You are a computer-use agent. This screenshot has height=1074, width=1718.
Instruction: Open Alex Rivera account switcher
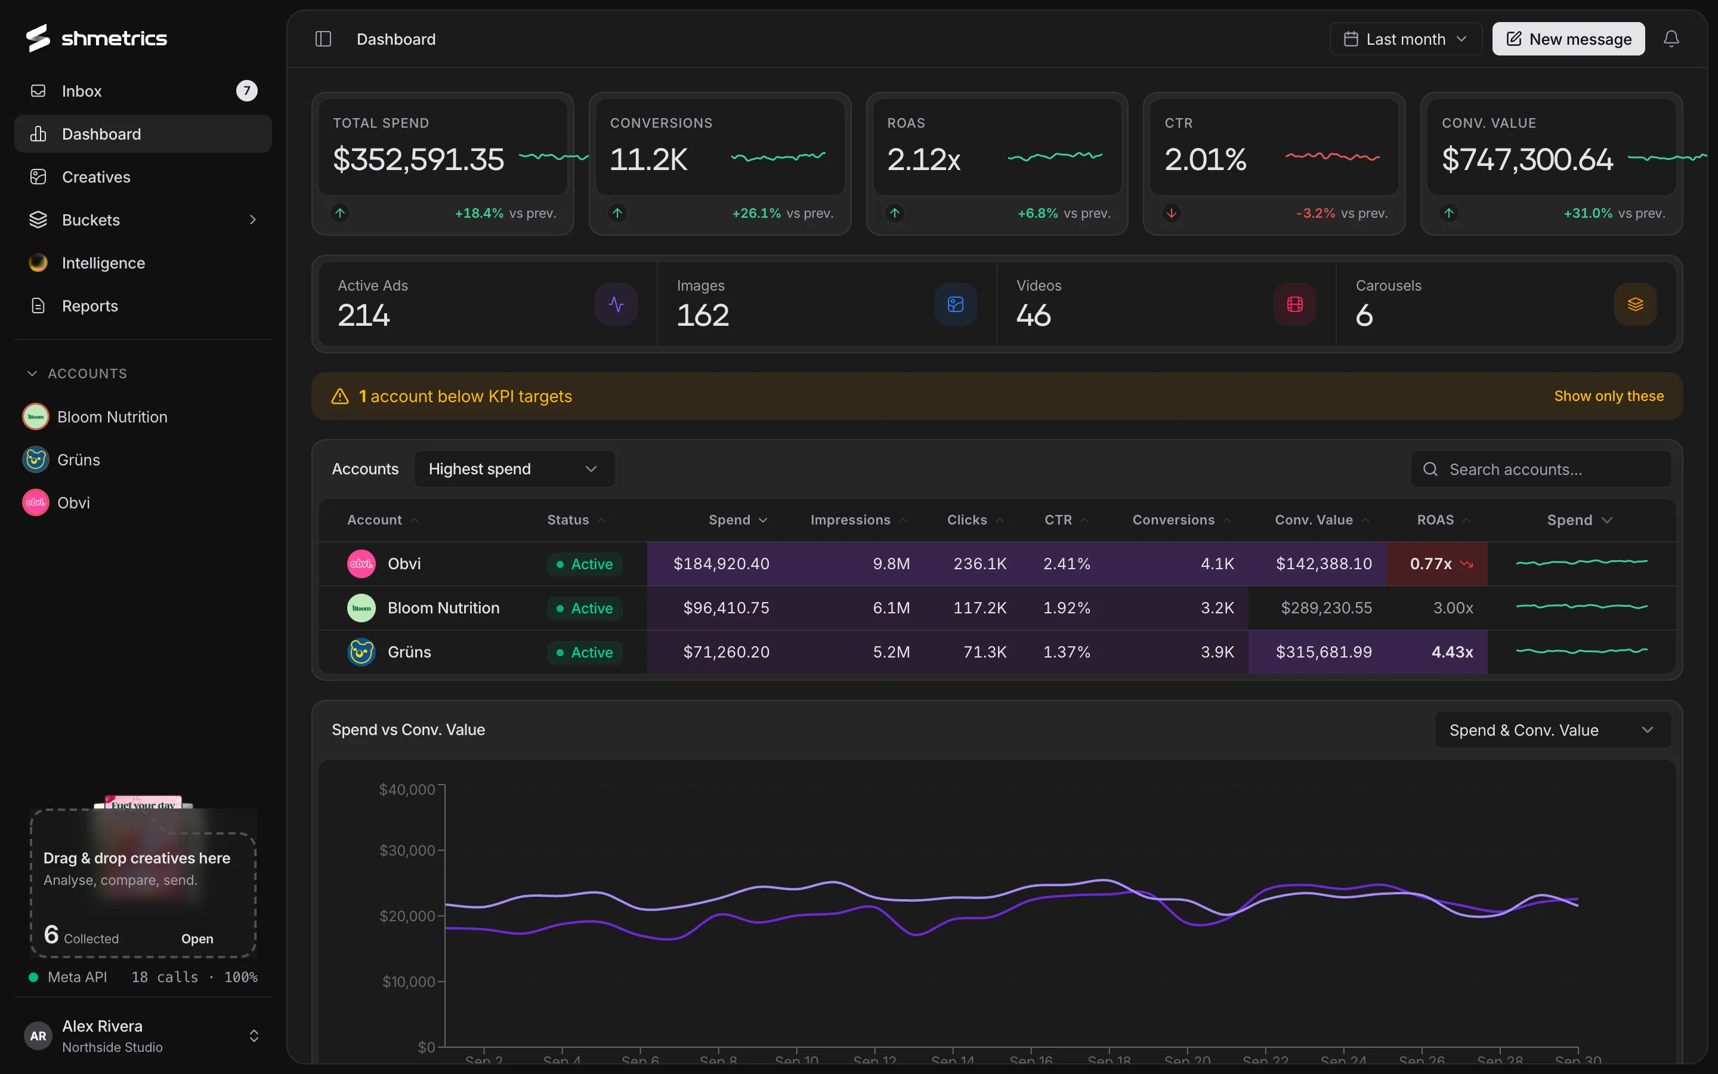point(143,1036)
